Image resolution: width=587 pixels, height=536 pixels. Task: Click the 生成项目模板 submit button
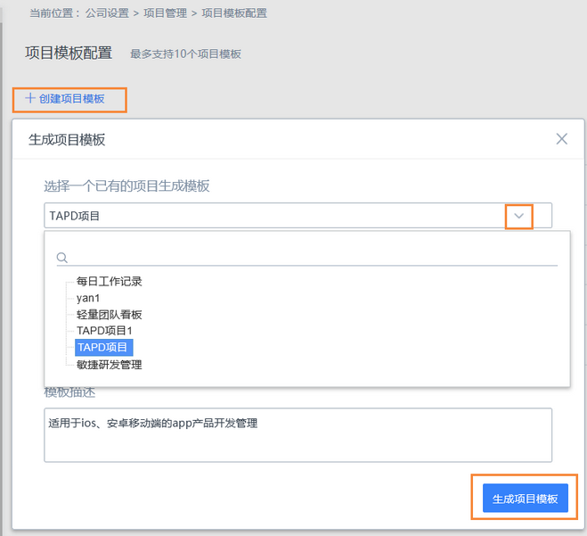pos(526,499)
